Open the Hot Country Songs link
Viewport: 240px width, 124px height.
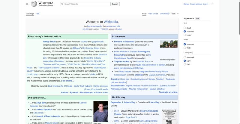[91, 48]
